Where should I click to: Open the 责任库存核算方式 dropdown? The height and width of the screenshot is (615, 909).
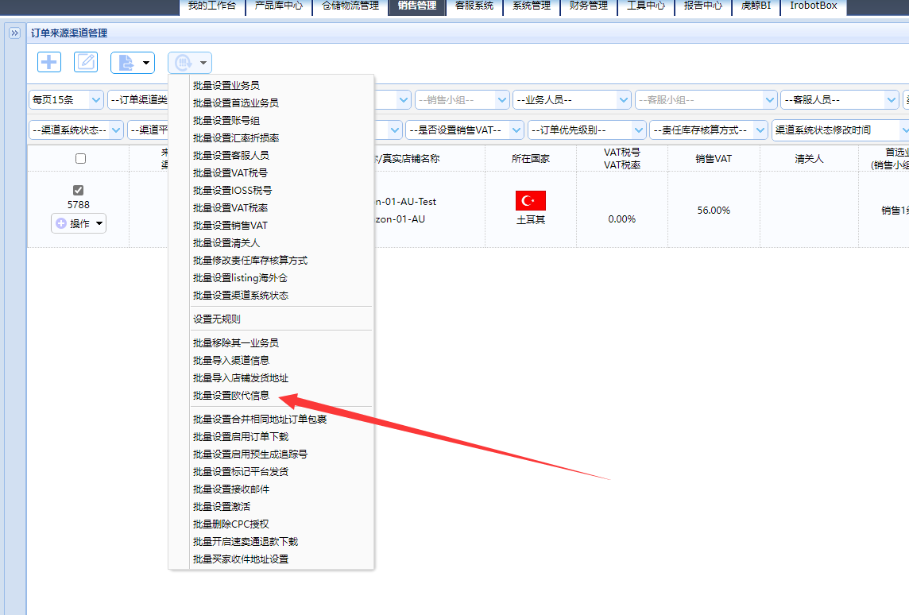[709, 130]
